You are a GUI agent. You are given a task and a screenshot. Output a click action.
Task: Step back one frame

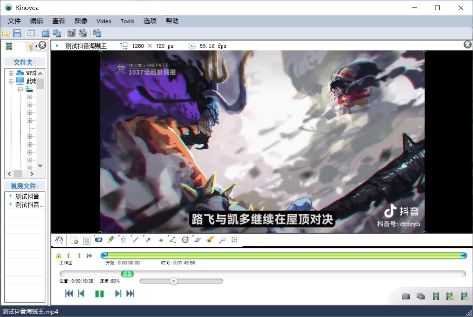pyautogui.click(x=81, y=293)
